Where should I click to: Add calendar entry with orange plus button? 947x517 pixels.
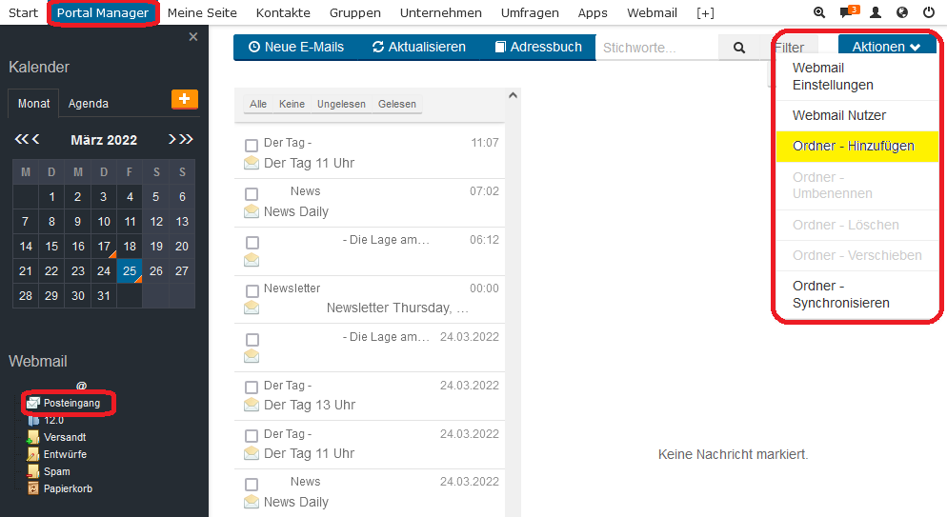click(185, 98)
